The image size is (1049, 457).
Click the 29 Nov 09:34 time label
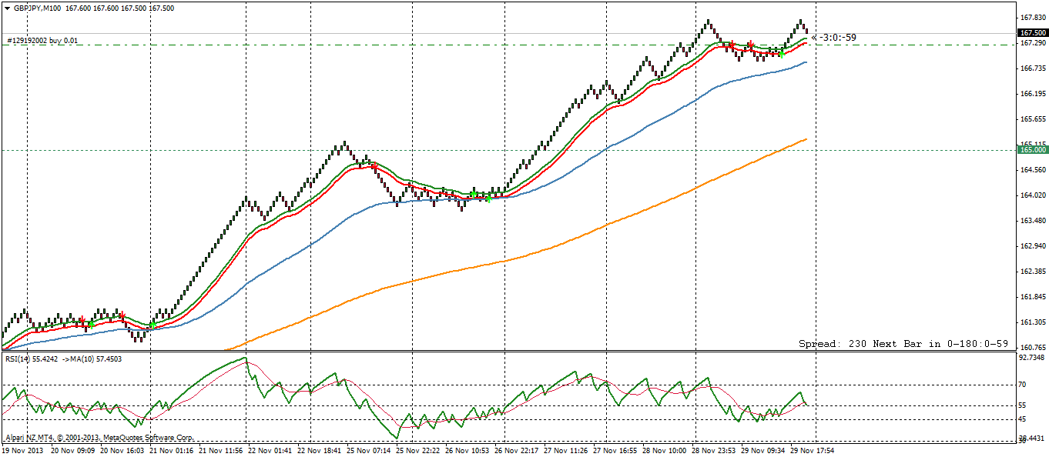pyautogui.click(x=763, y=450)
